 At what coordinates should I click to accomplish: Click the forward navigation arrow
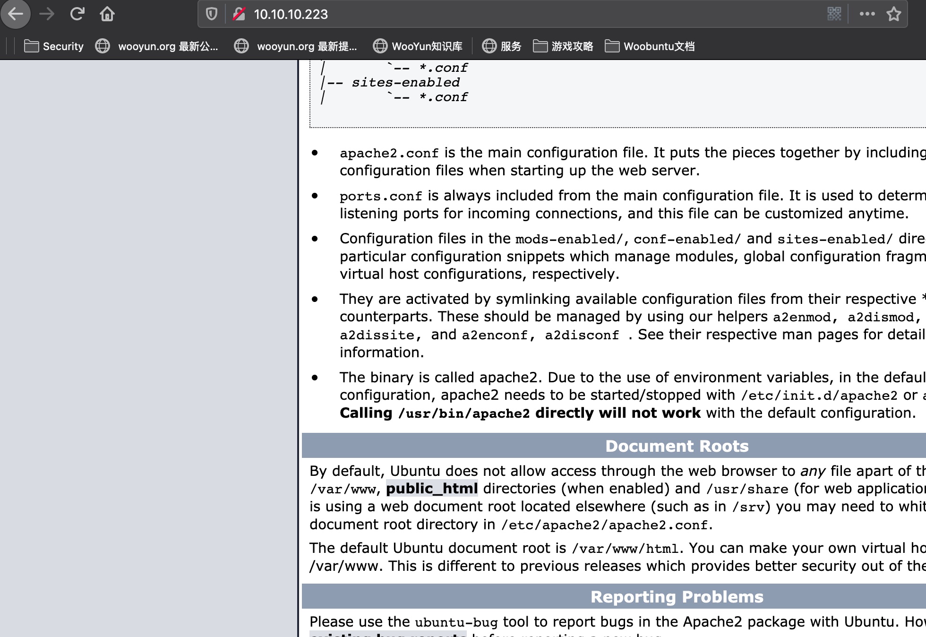[47, 14]
